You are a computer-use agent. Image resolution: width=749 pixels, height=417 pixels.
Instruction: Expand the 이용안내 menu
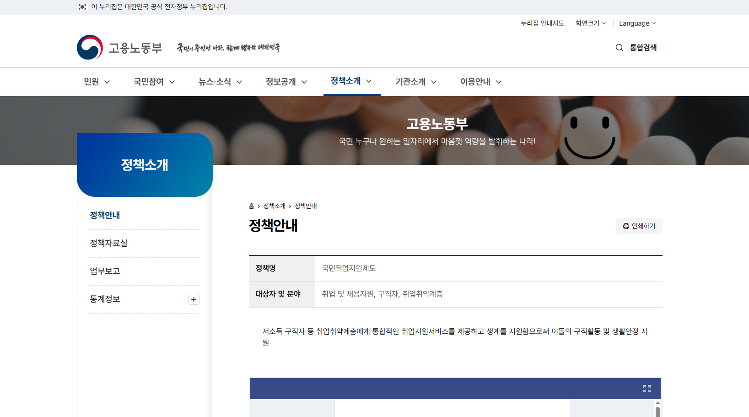coord(480,82)
